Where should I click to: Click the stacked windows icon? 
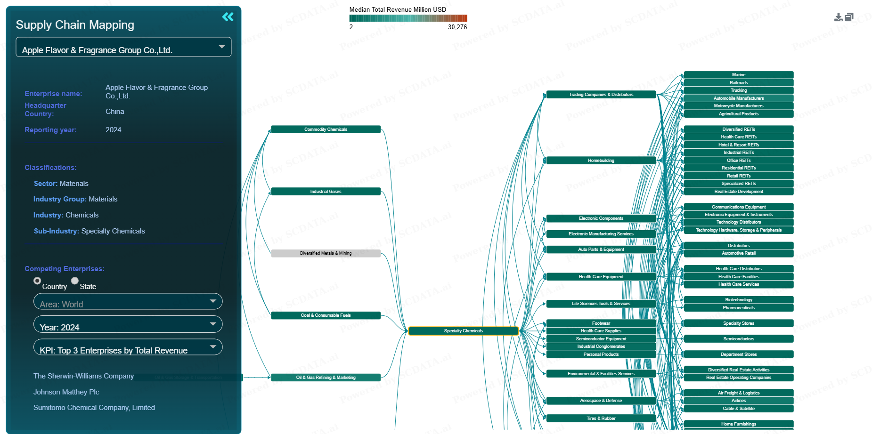pos(849,17)
